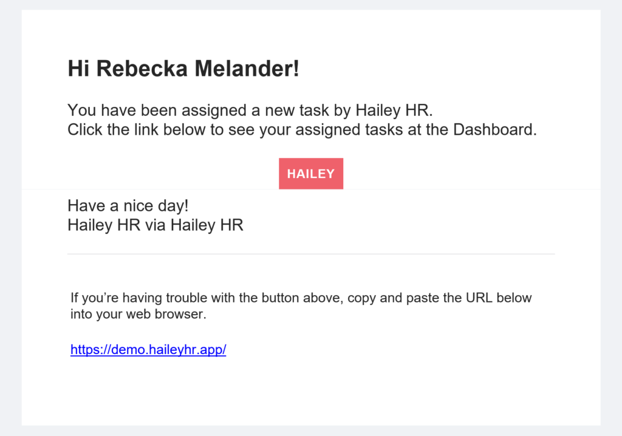Image resolution: width=622 pixels, height=436 pixels.
Task: Click the "Hailey HR via Hailey HR" signature
Action: click(x=155, y=225)
